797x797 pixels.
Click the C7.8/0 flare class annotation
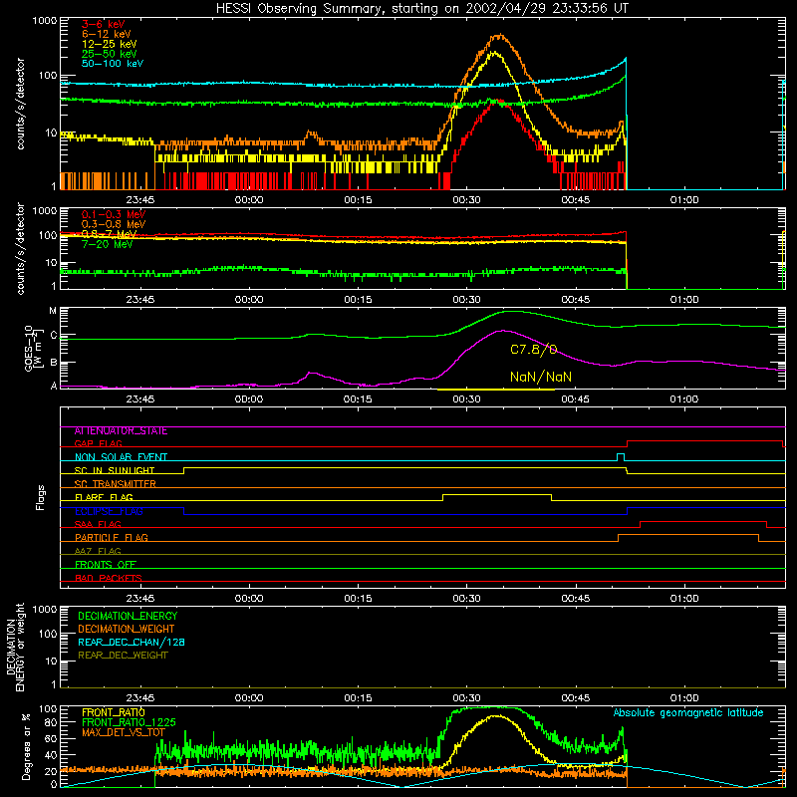[534, 350]
